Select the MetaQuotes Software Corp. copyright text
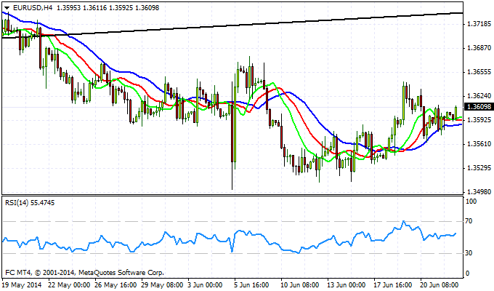 click(84, 272)
